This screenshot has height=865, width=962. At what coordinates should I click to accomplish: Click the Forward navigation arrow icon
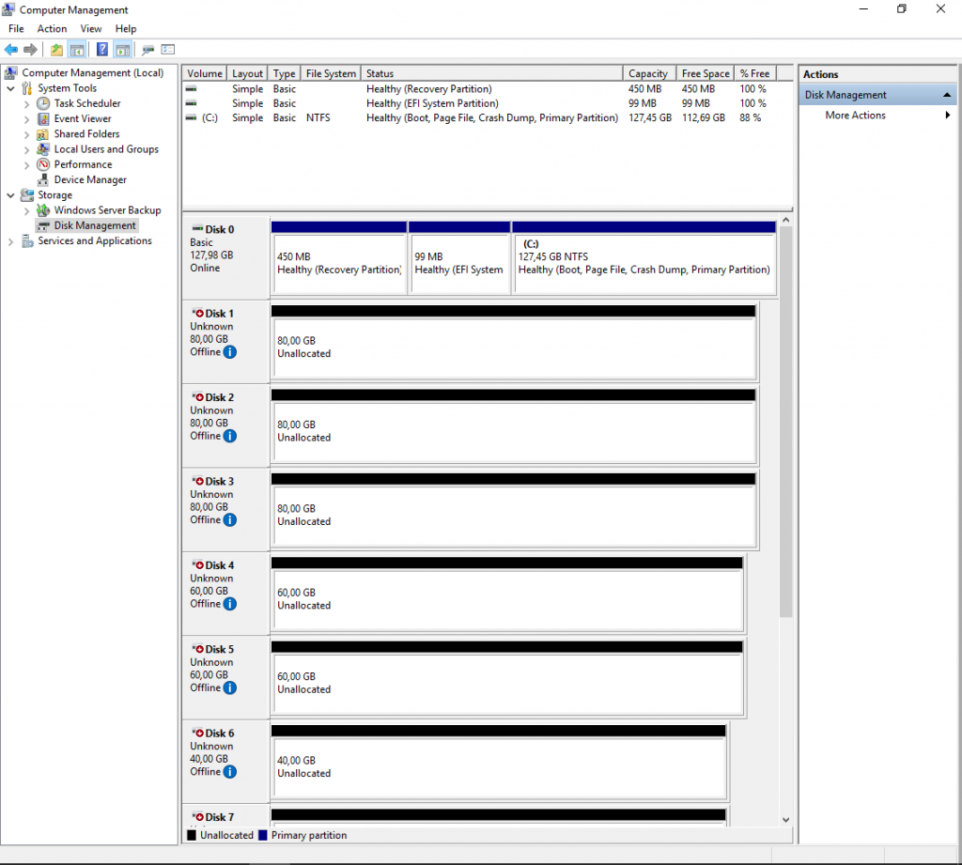point(29,50)
